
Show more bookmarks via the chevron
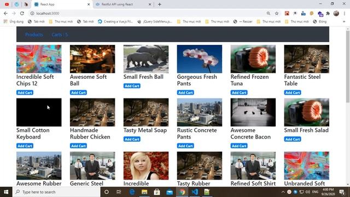344,22
